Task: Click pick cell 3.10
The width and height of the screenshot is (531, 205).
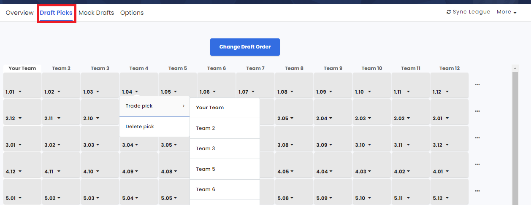Action: (x=372, y=138)
